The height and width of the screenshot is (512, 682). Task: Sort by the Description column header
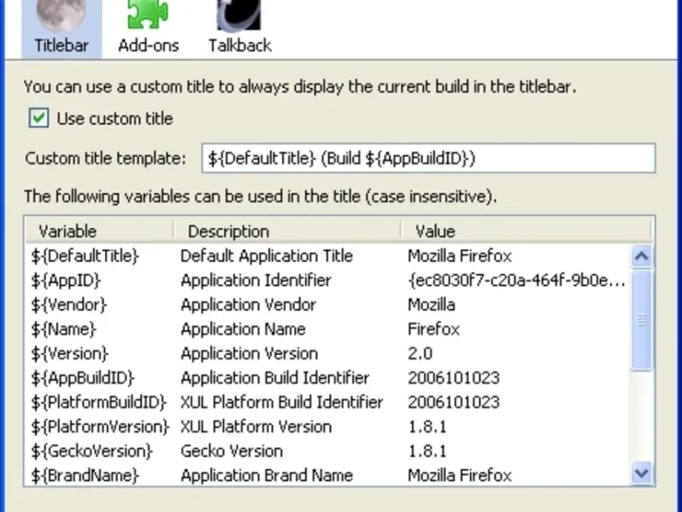(286, 230)
